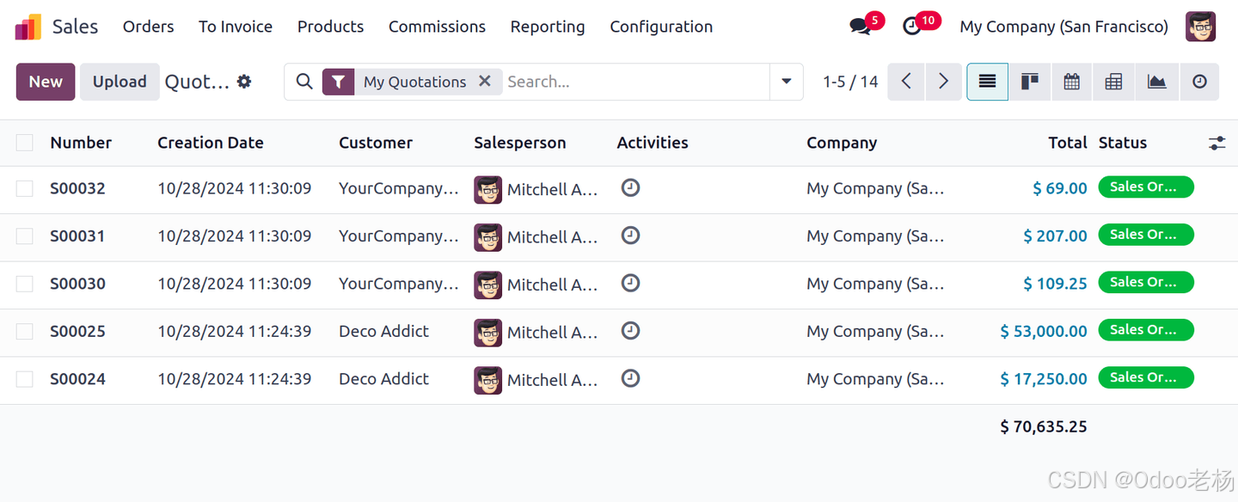
Task: Sort by the Customer column header
Action: [376, 143]
